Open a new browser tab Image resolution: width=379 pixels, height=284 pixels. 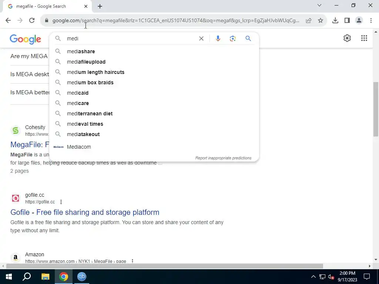(x=100, y=7)
